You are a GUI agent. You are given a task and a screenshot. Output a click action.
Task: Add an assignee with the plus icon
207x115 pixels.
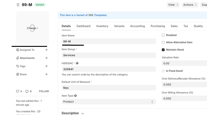tap(46, 50)
